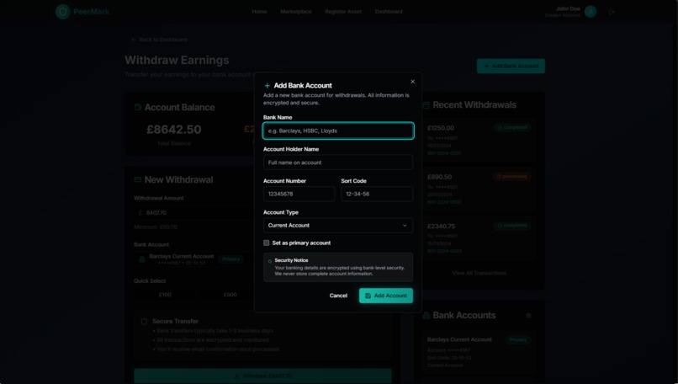Select the £1250.00 withdrawal entry

(x=479, y=141)
